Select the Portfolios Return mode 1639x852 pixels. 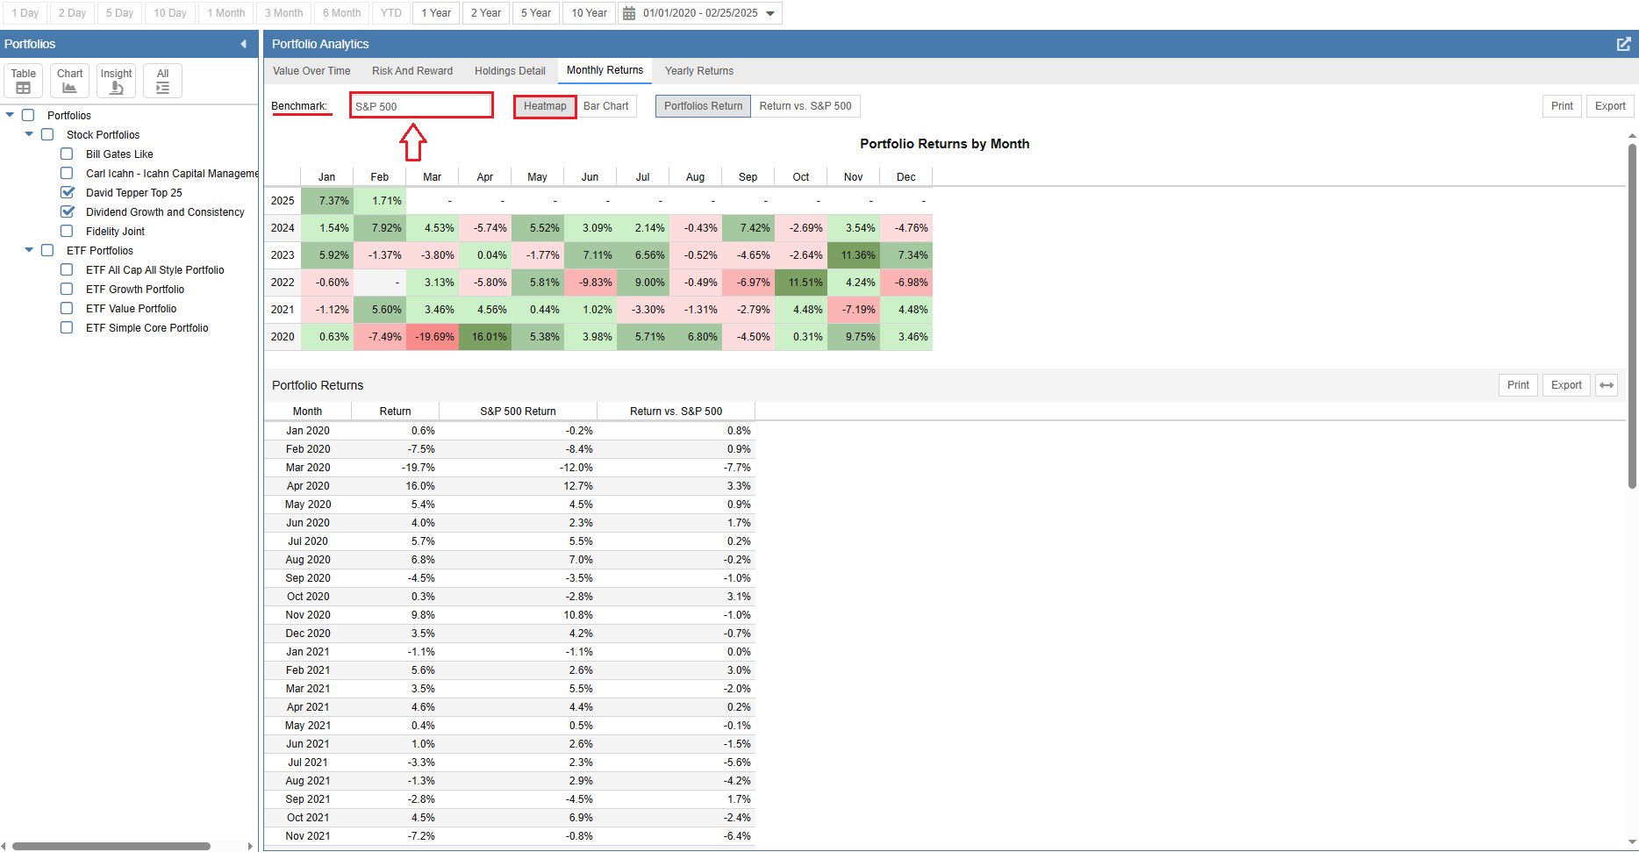703,106
